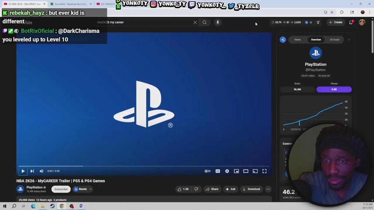Image resolution: width=374 pixels, height=210 pixels.
Task: Open Windows taskbar search
Action: (x=14, y=206)
